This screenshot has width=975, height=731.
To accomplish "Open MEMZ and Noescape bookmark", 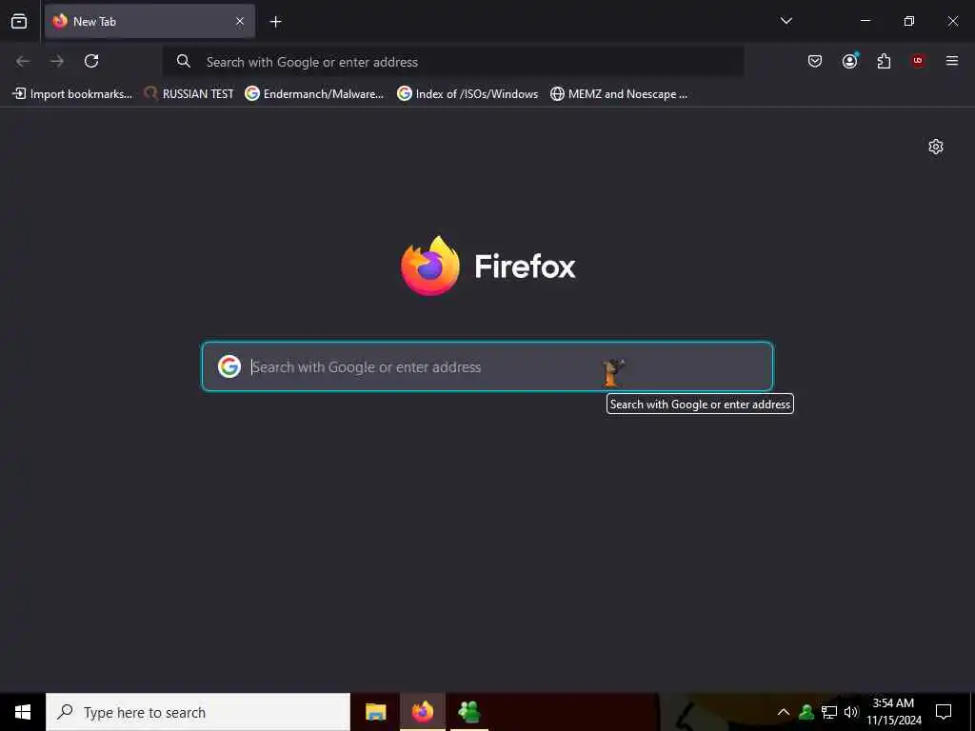I will pos(619,94).
